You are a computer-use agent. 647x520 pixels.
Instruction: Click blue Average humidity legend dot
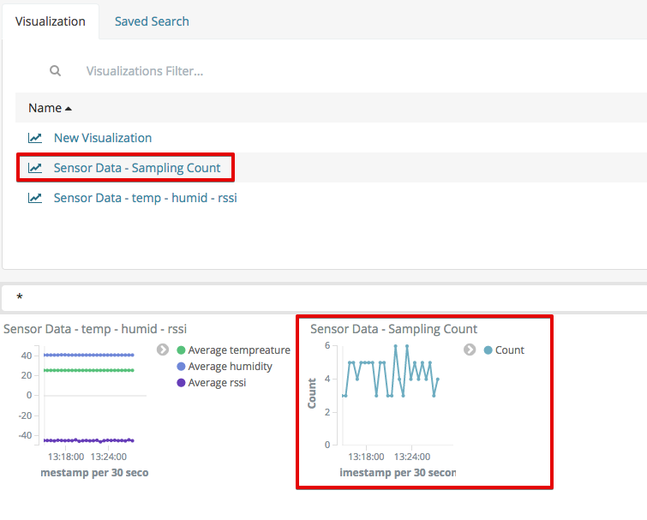point(181,366)
